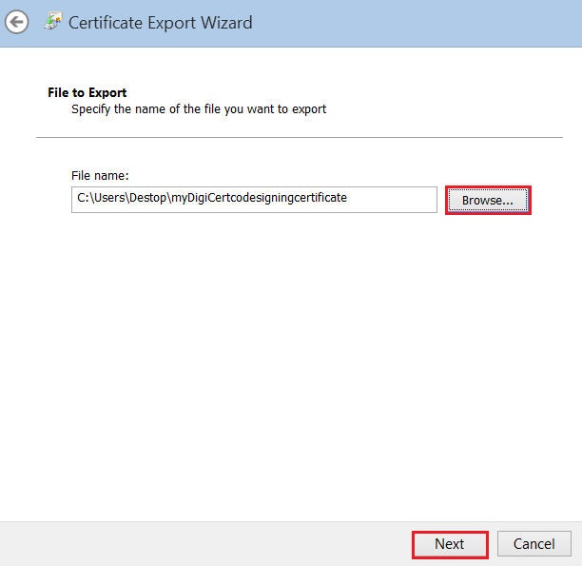The width and height of the screenshot is (582, 566).
Task: Click the certificate wizard icon beside the title
Action: point(52,22)
